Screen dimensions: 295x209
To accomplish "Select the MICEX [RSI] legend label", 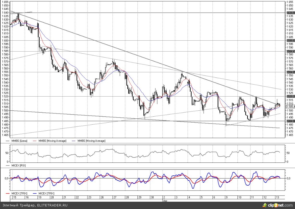I will pyautogui.click(x=19, y=165).
